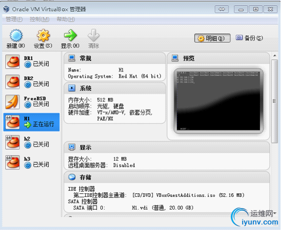Select the DR1 virtual machine
Screen dimensions: 281x230
pos(32,62)
